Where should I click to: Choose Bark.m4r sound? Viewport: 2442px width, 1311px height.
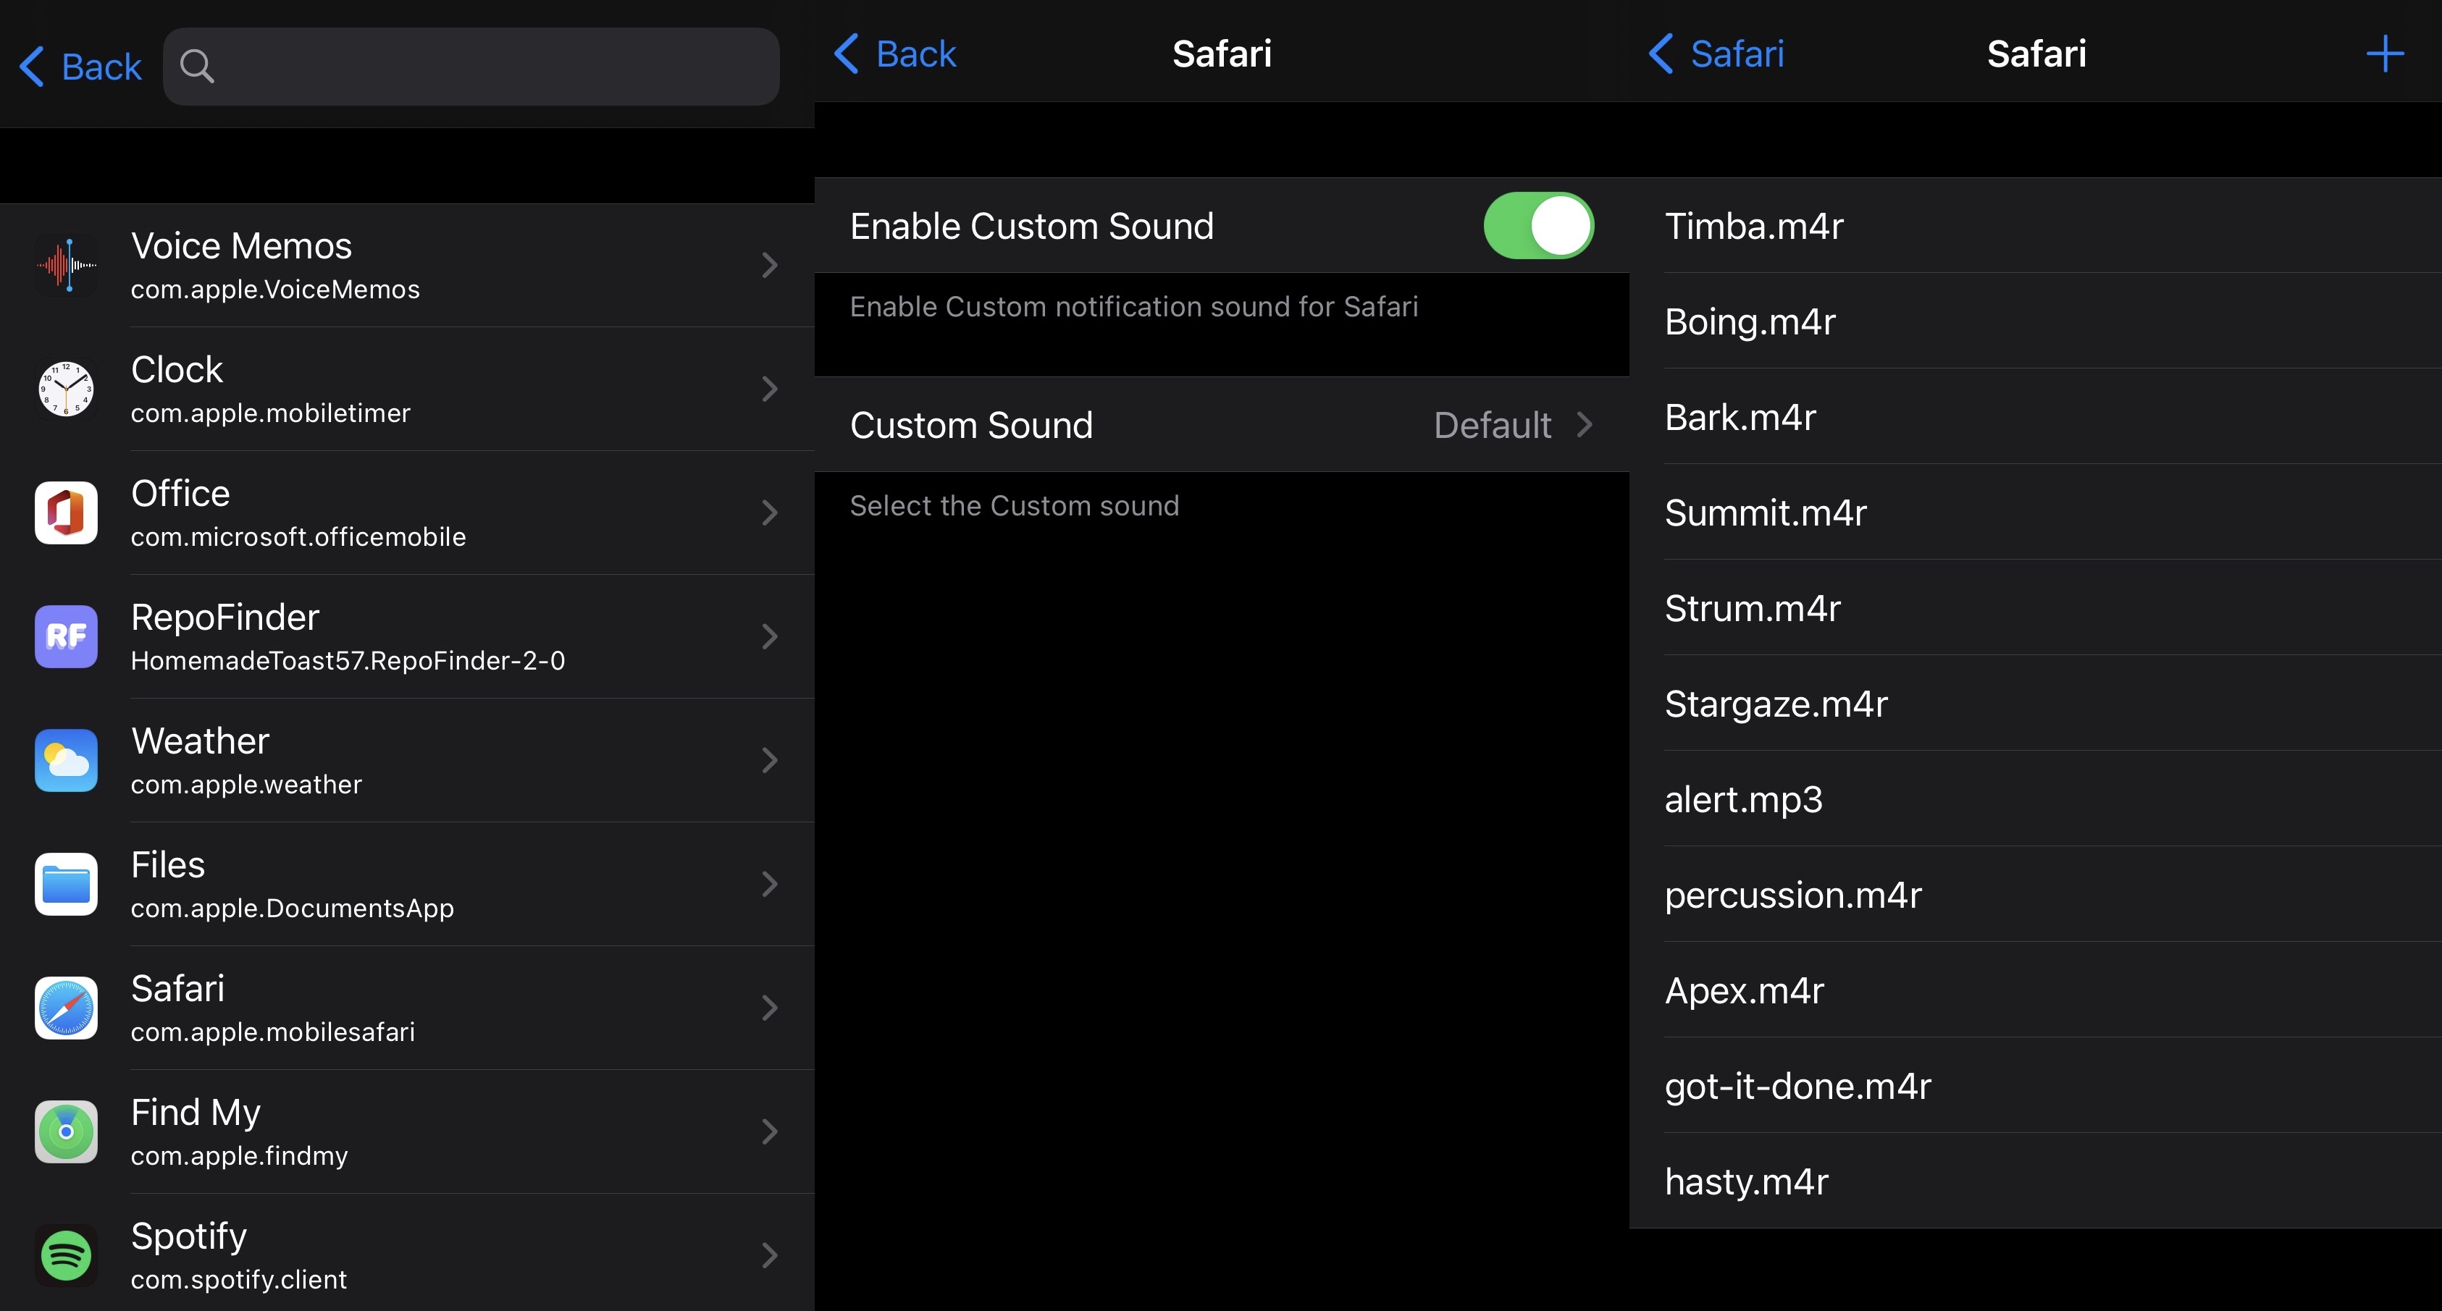tap(2035, 417)
